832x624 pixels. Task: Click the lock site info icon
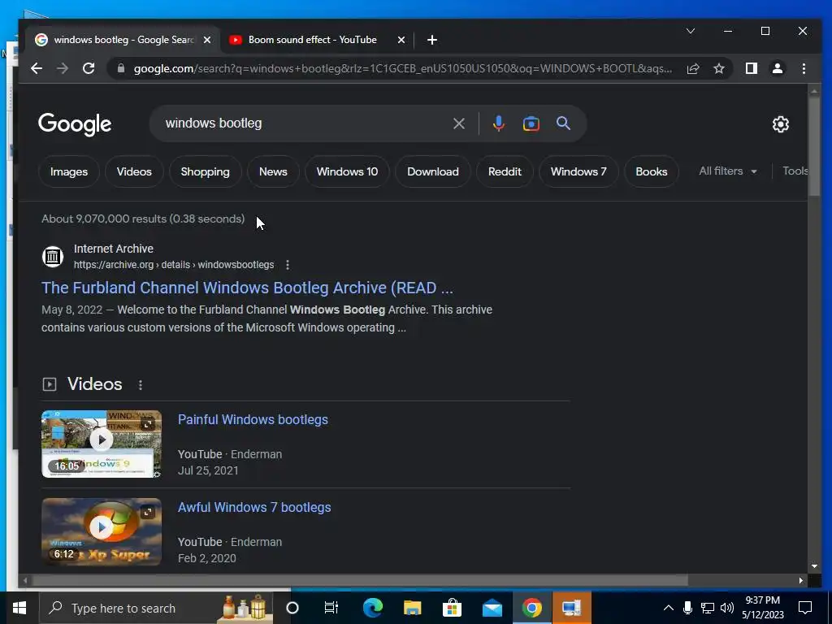[121, 68]
